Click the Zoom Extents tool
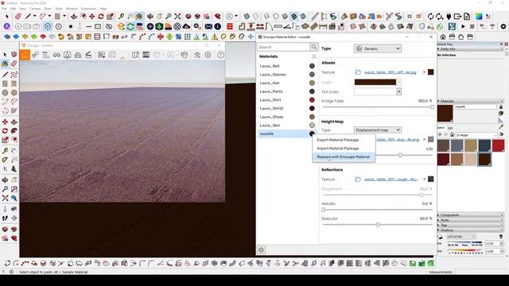 click(177, 16)
